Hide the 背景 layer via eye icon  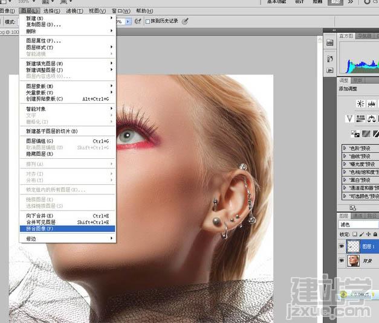(342, 260)
